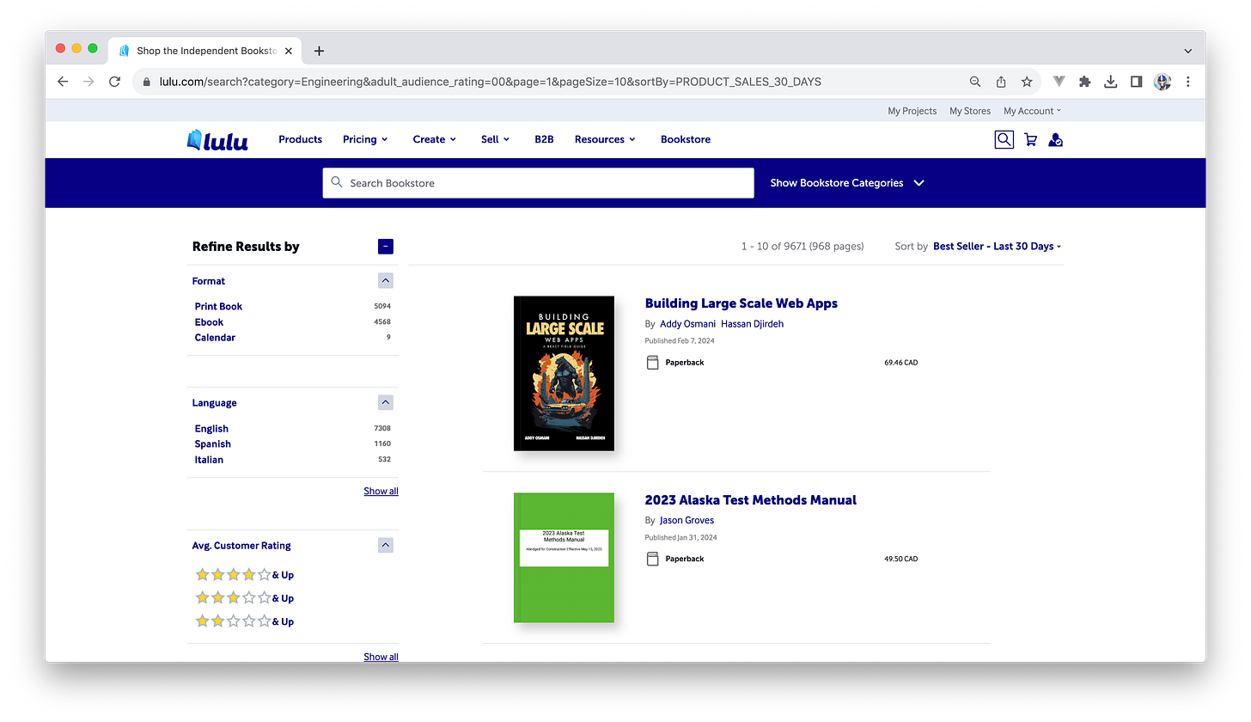
Task: Click Show all under Language
Action: point(381,491)
